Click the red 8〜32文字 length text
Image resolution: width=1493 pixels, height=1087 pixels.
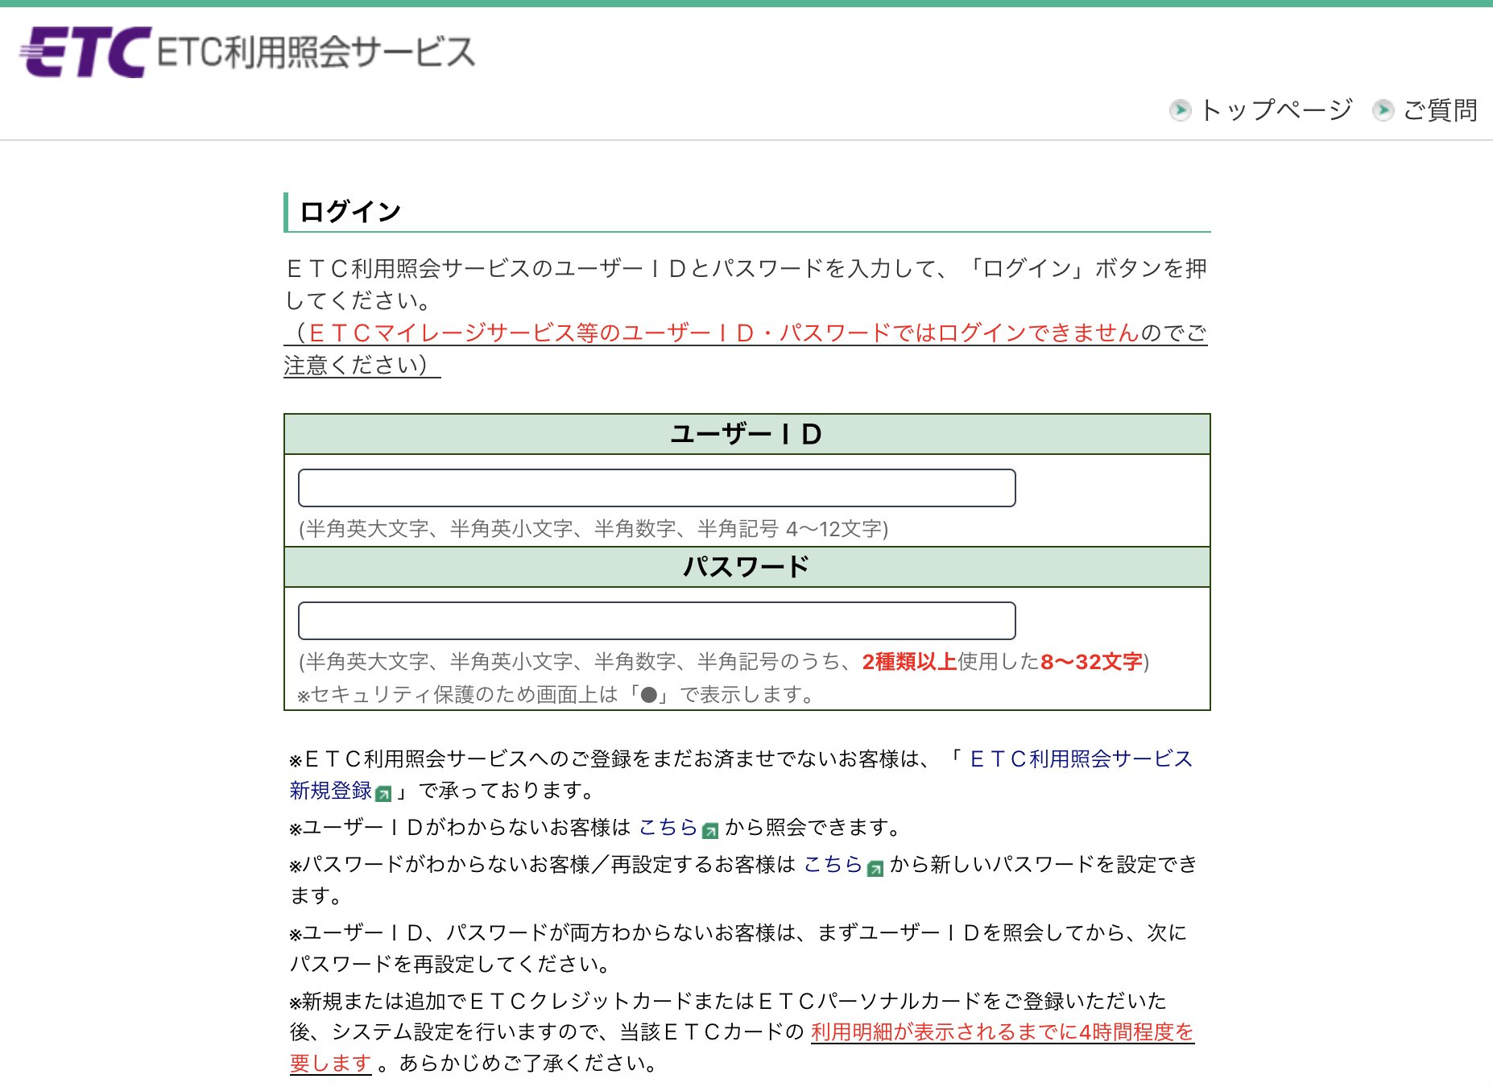pyautogui.click(x=1091, y=662)
